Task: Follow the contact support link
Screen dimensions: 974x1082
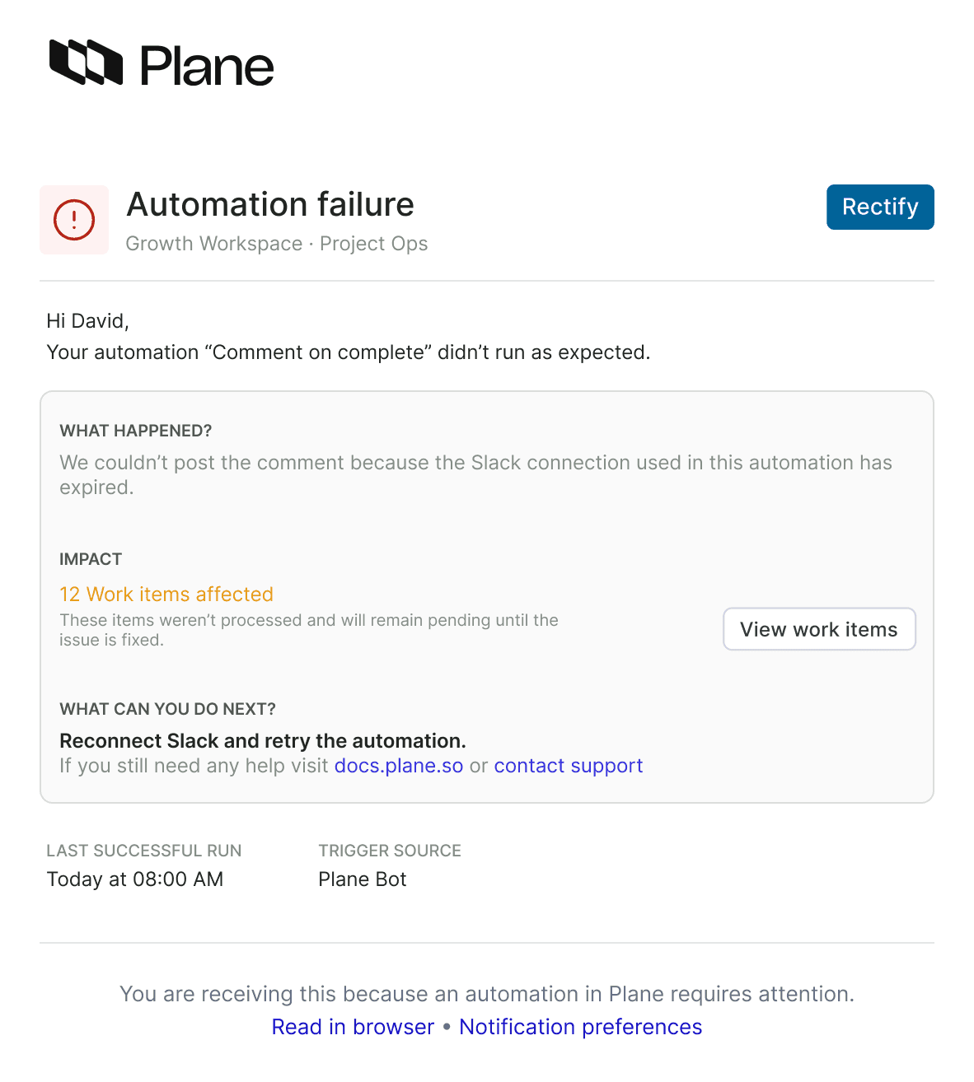Action: [569, 766]
